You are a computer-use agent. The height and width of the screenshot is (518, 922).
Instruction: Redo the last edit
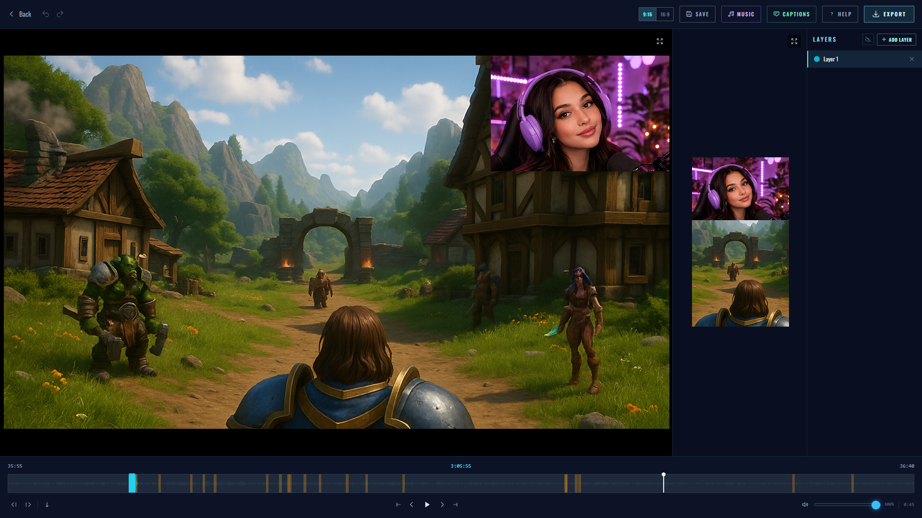click(x=60, y=14)
